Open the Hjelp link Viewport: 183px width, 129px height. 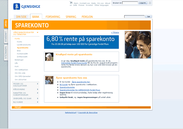point(93,3)
